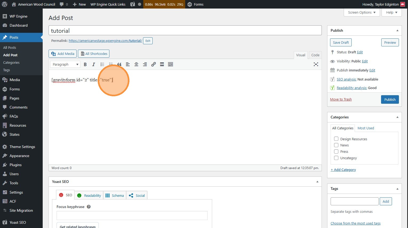This screenshot has width=408, height=228.
Task: Open the WordPress logo menu
Action: pyautogui.click(x=5, y=4)
